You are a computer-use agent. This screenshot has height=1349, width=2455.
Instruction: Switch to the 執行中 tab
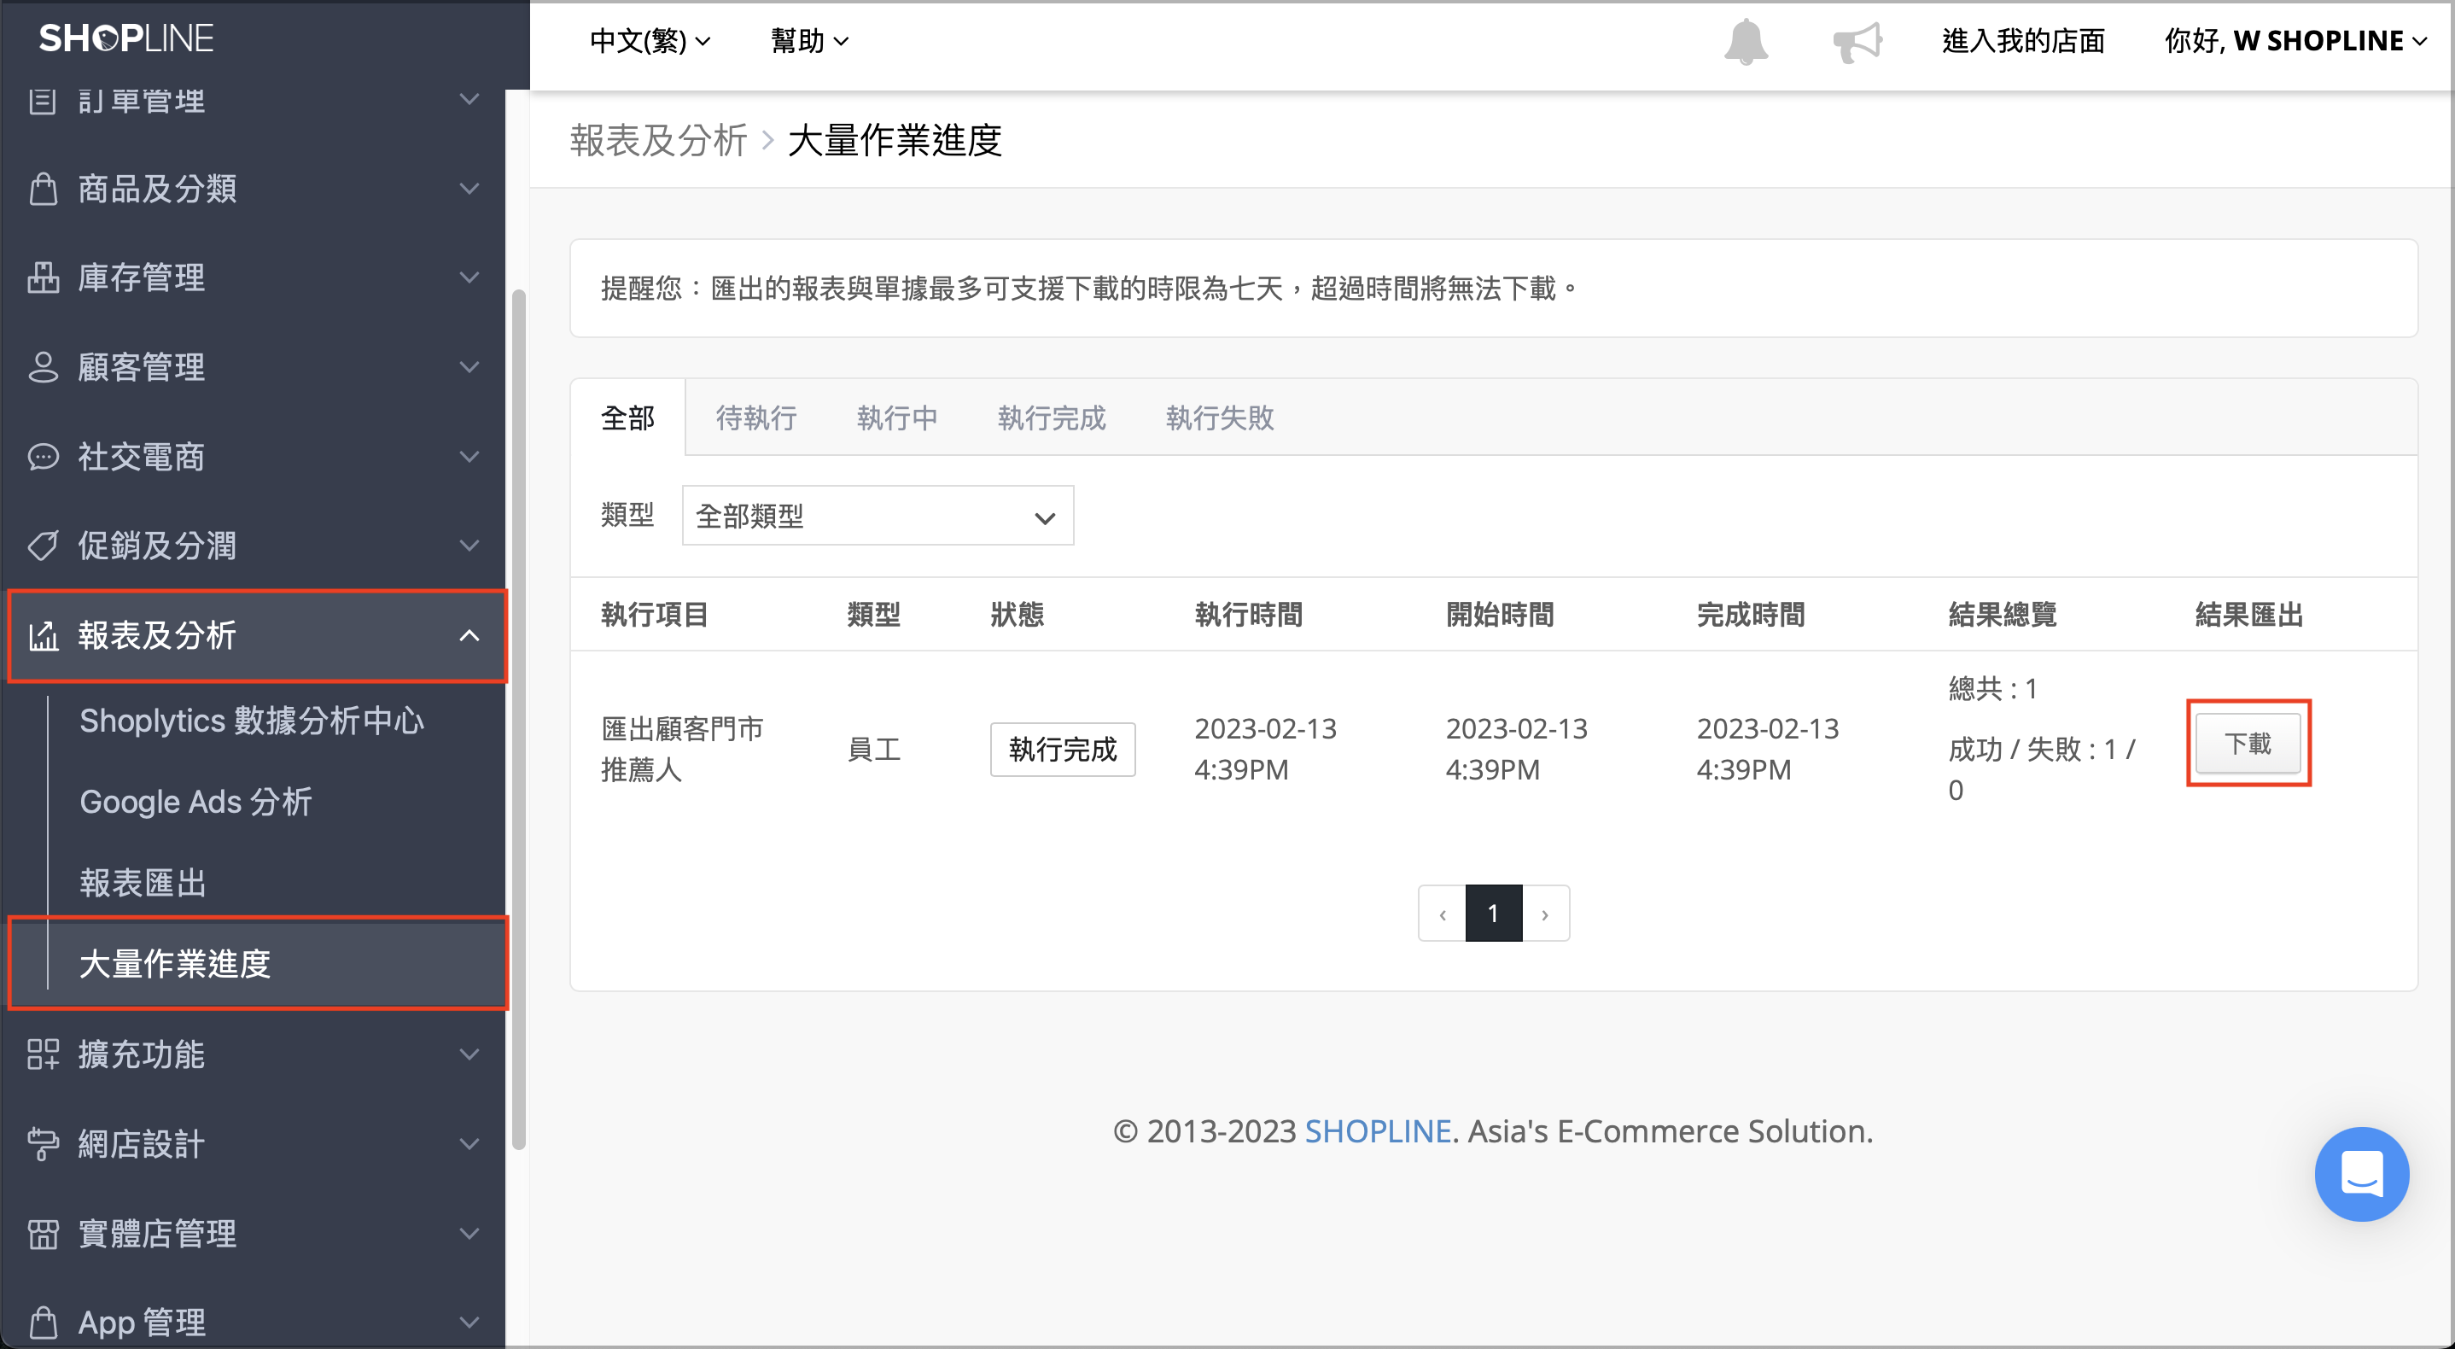tap(898, 418)
